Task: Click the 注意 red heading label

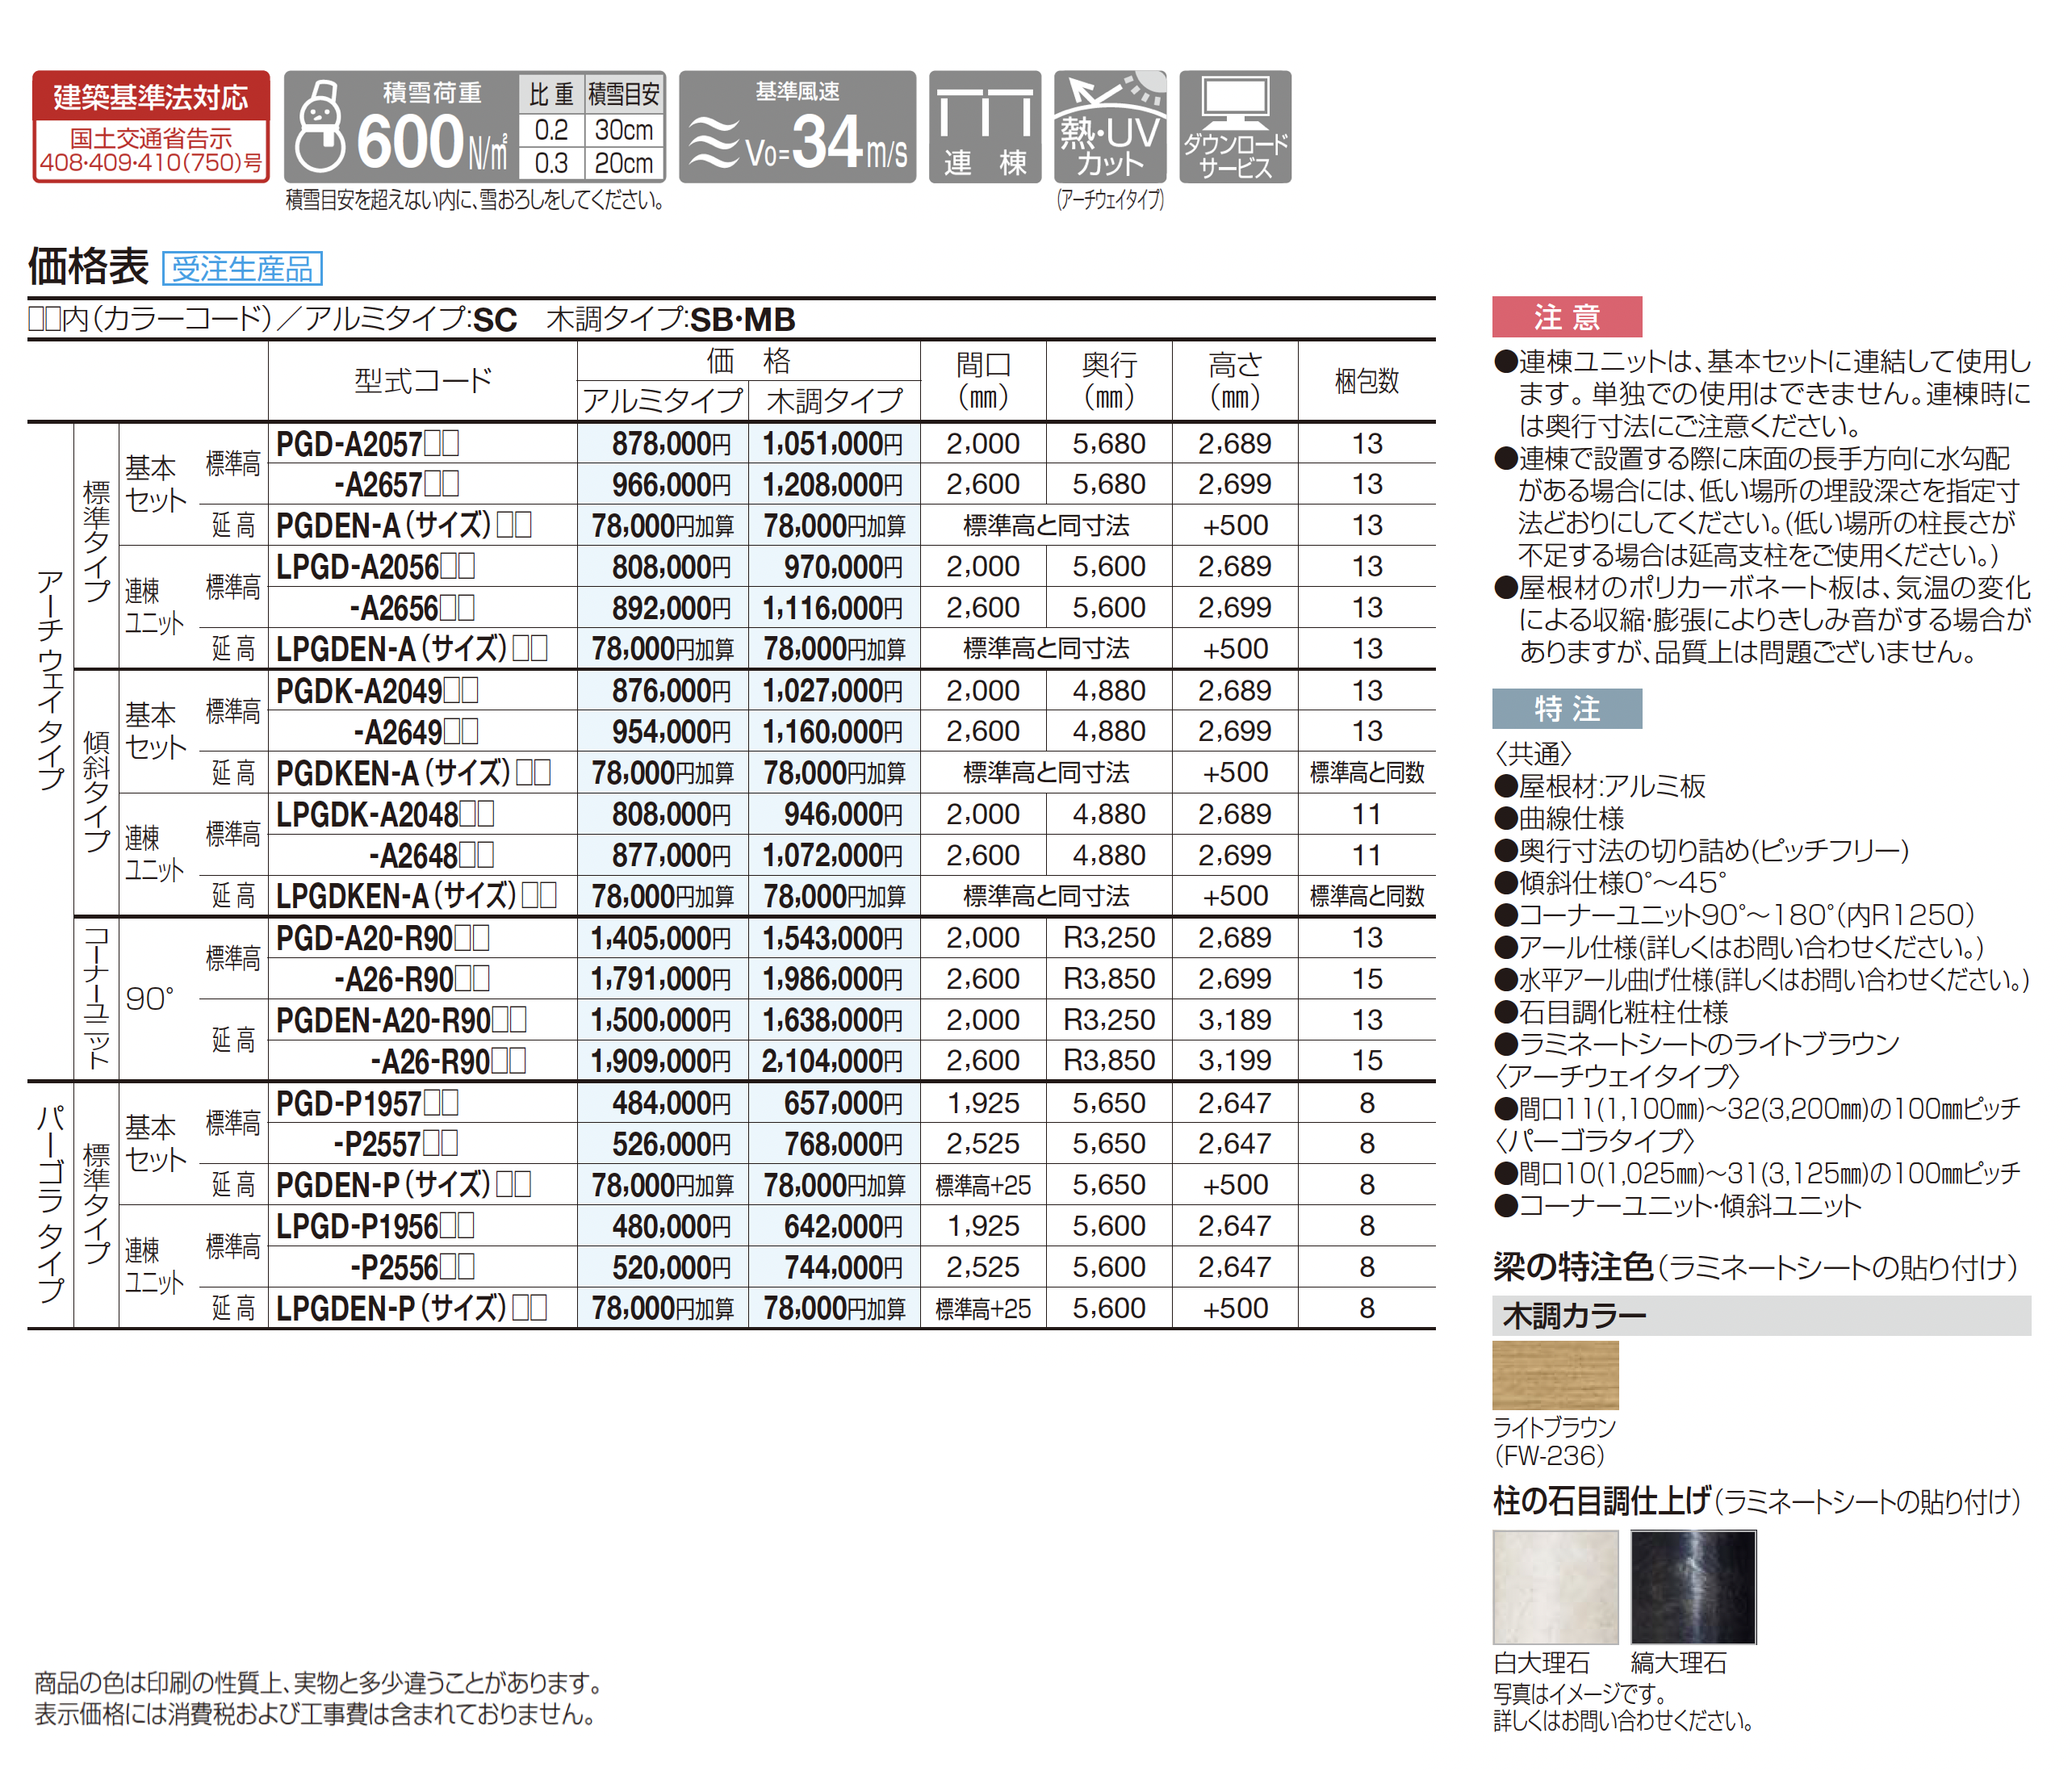Action: (x=1566, y=317)
